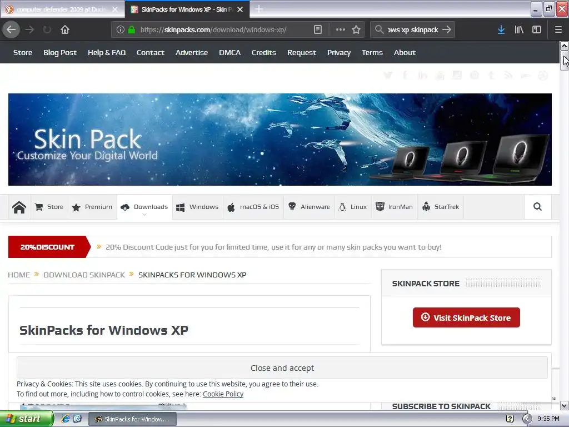The width and height of the screenshot is (569, 427).
Task: Open Request link
Action: [302, 53]
